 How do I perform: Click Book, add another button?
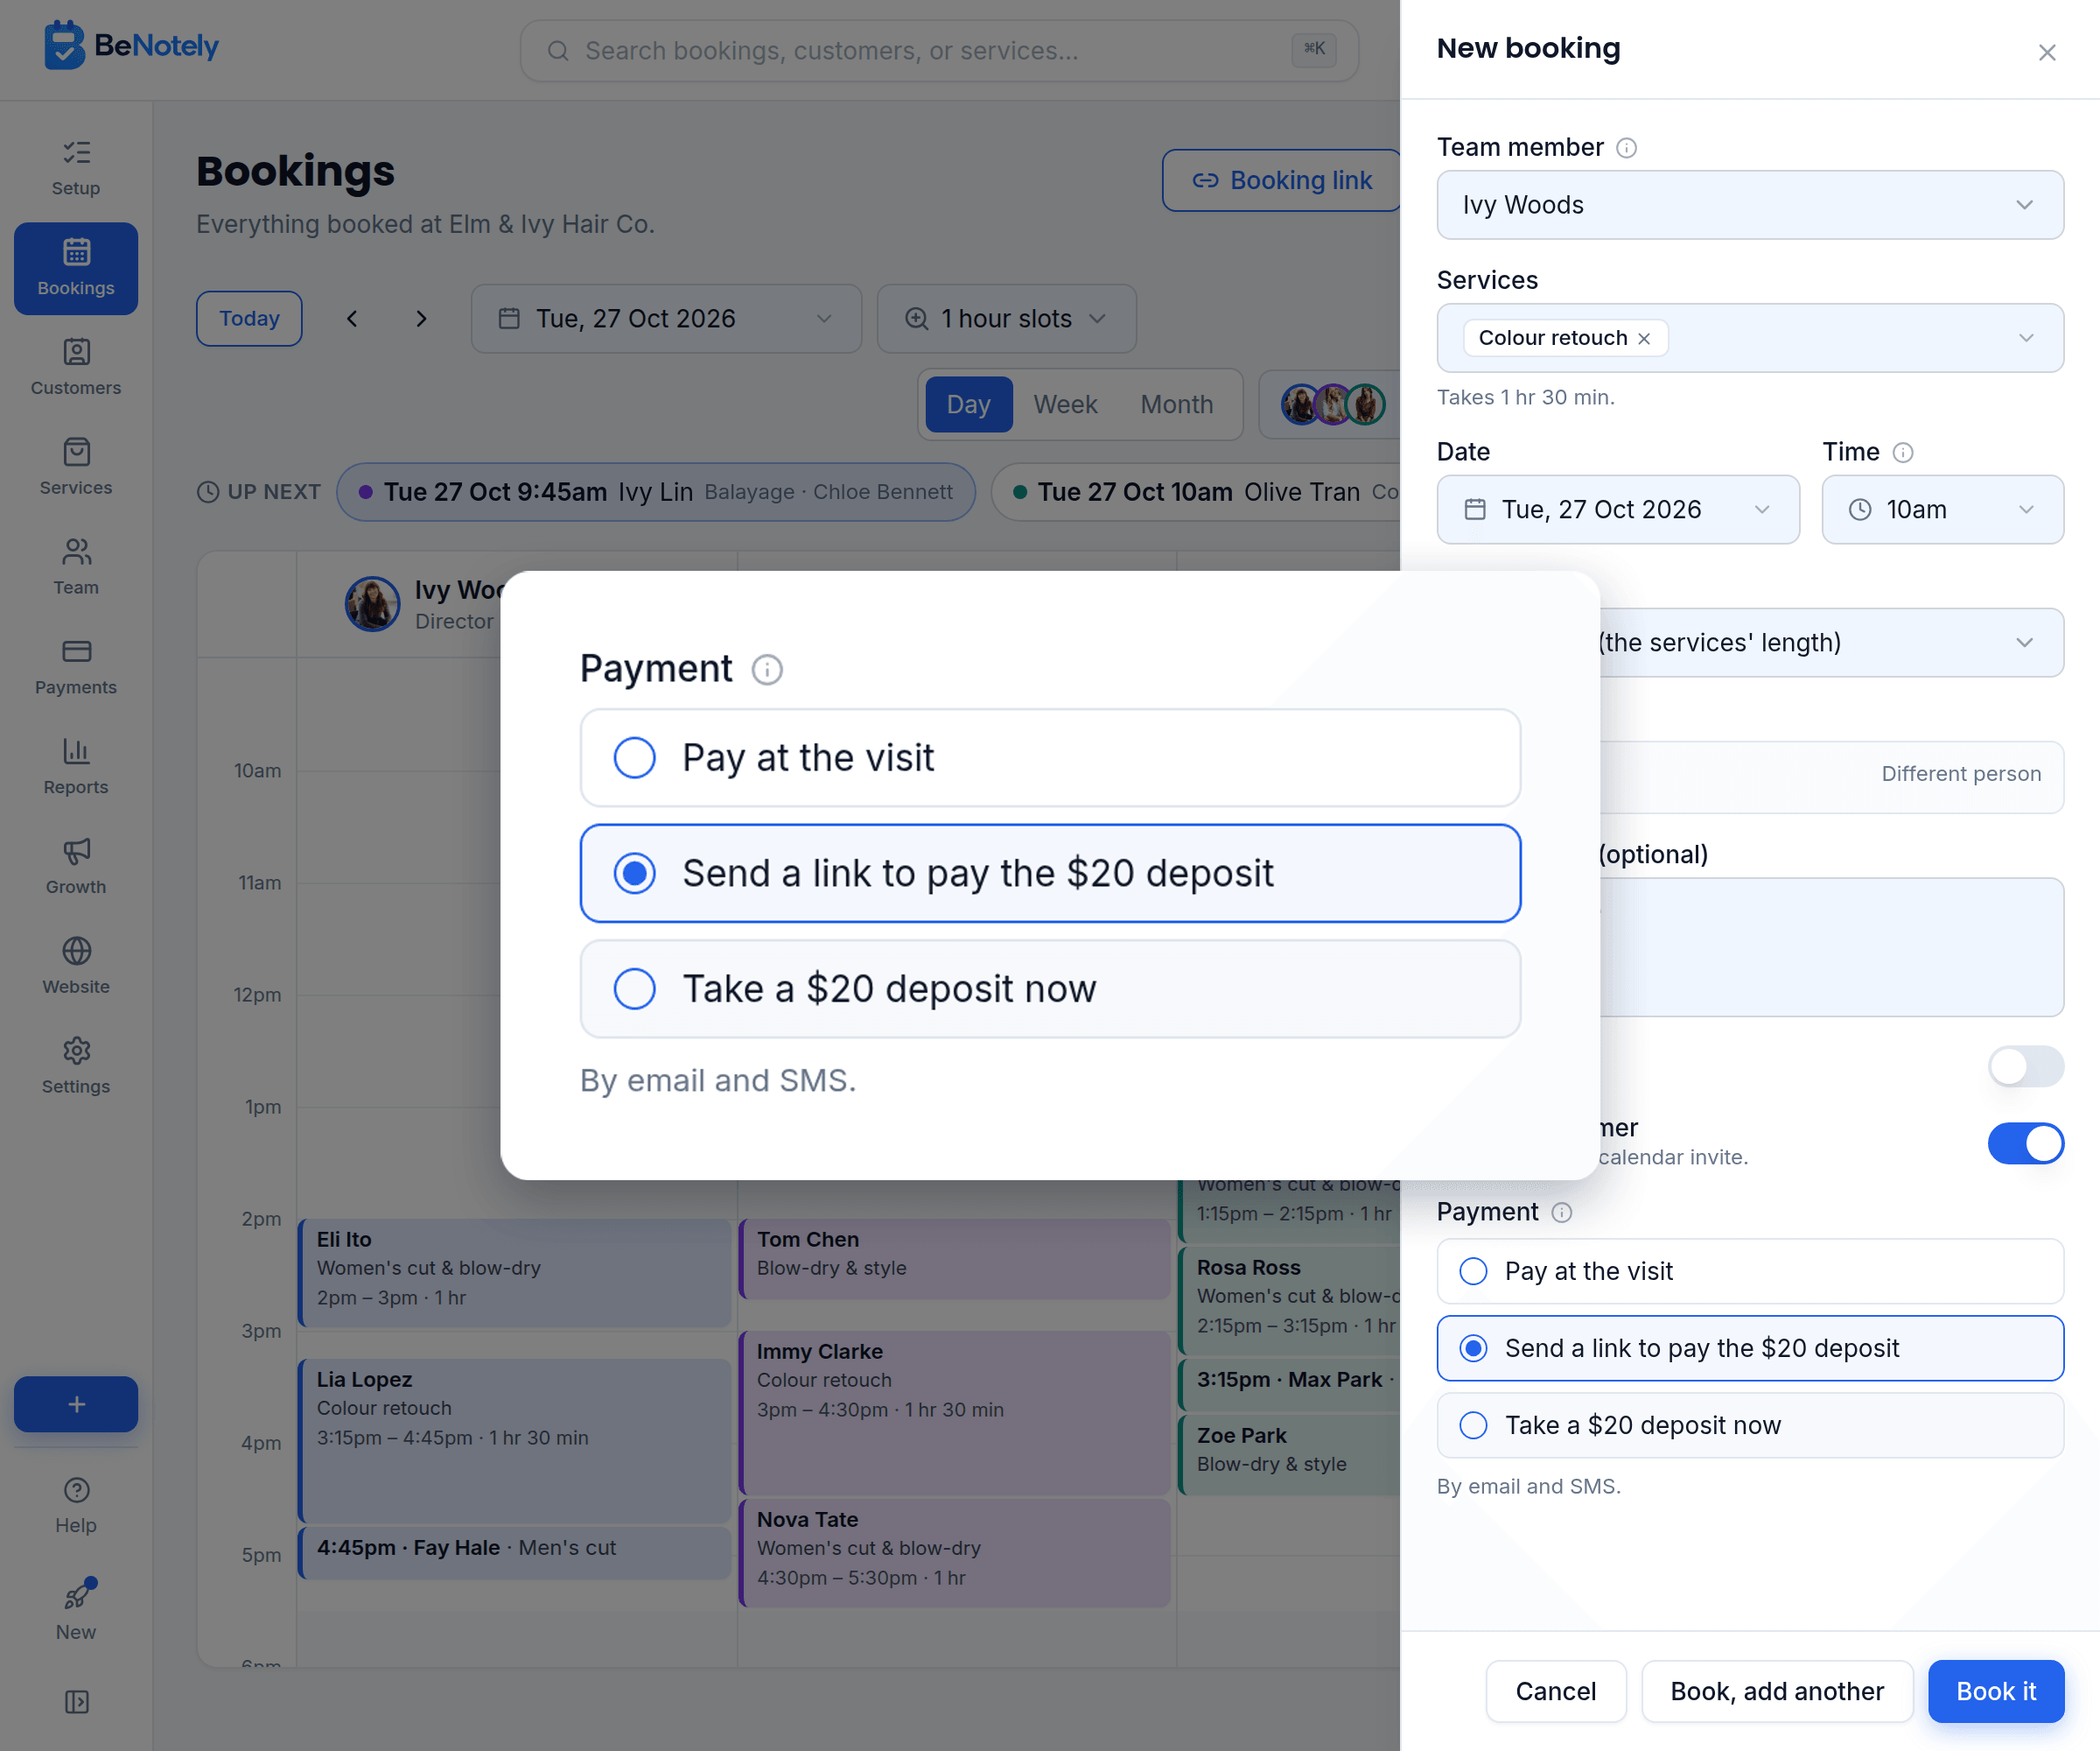[1777, 1691]
